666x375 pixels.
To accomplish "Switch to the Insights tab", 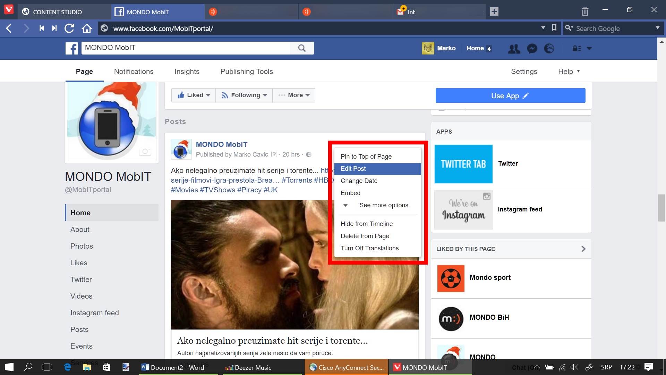I will 187,72.
